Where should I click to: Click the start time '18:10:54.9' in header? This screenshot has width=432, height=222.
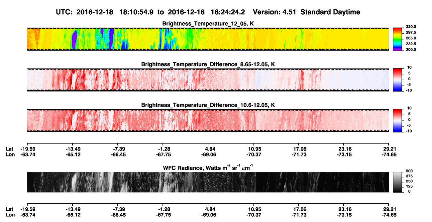137,12
